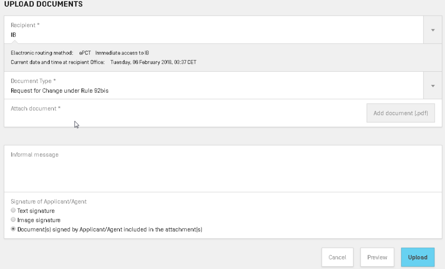Click the Text signature label
Screen dimensions: 445x269
click(x=36, y=211)
